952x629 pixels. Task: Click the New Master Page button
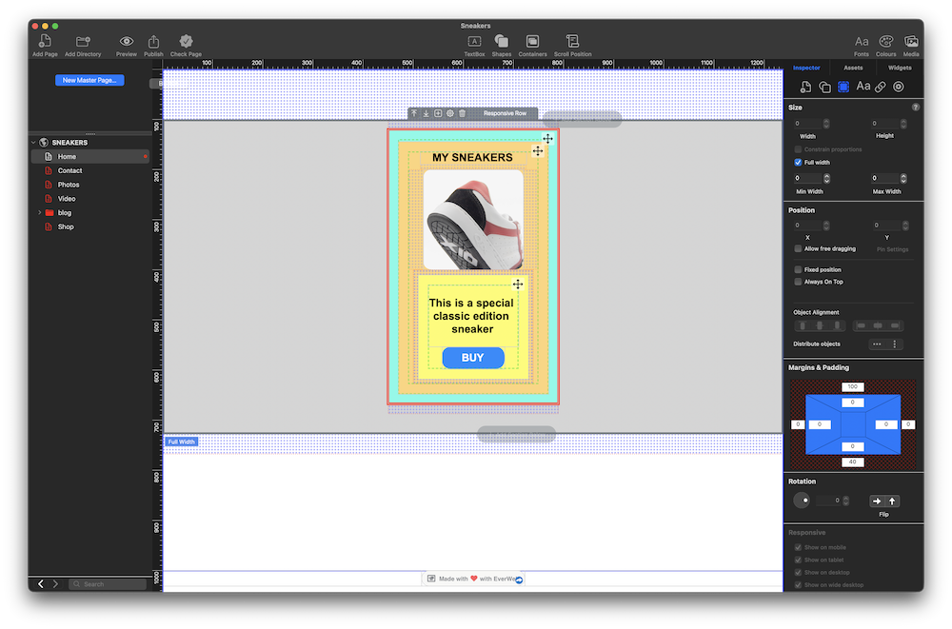[89, 80]
